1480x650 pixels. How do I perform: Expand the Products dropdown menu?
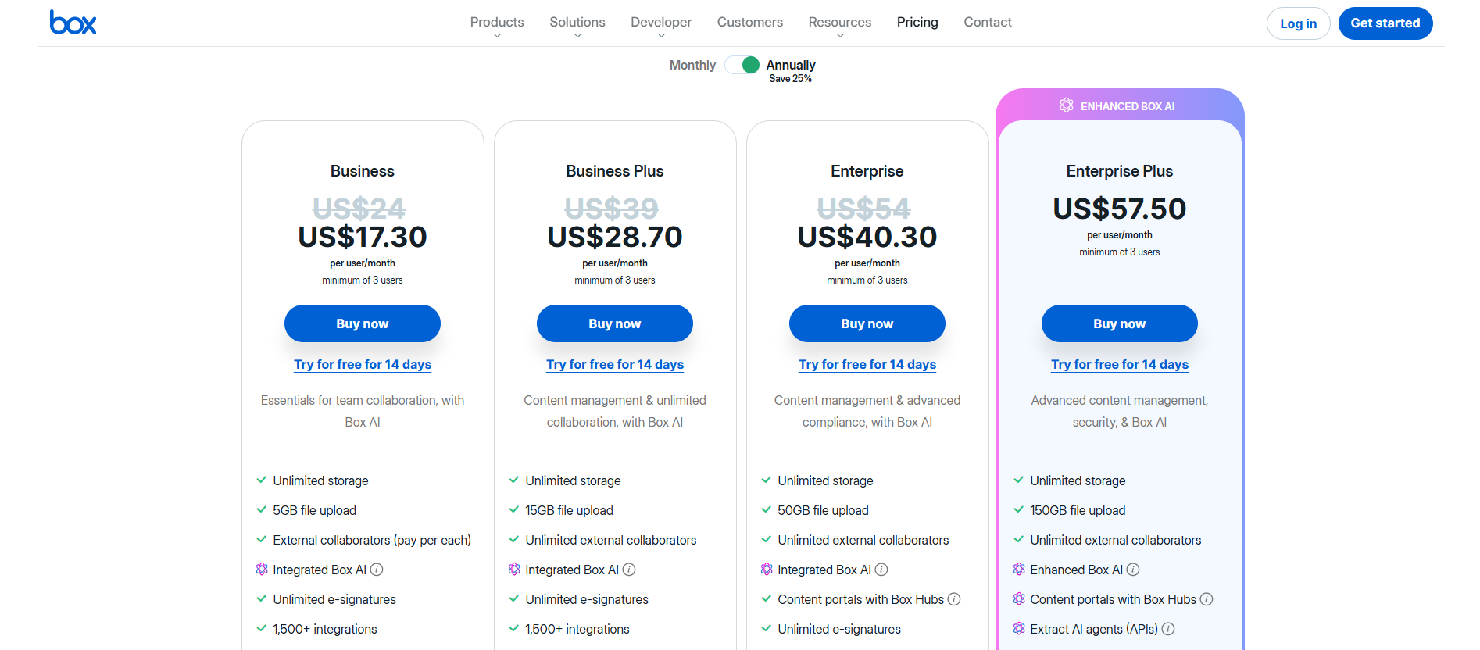[x=497, y=22]
